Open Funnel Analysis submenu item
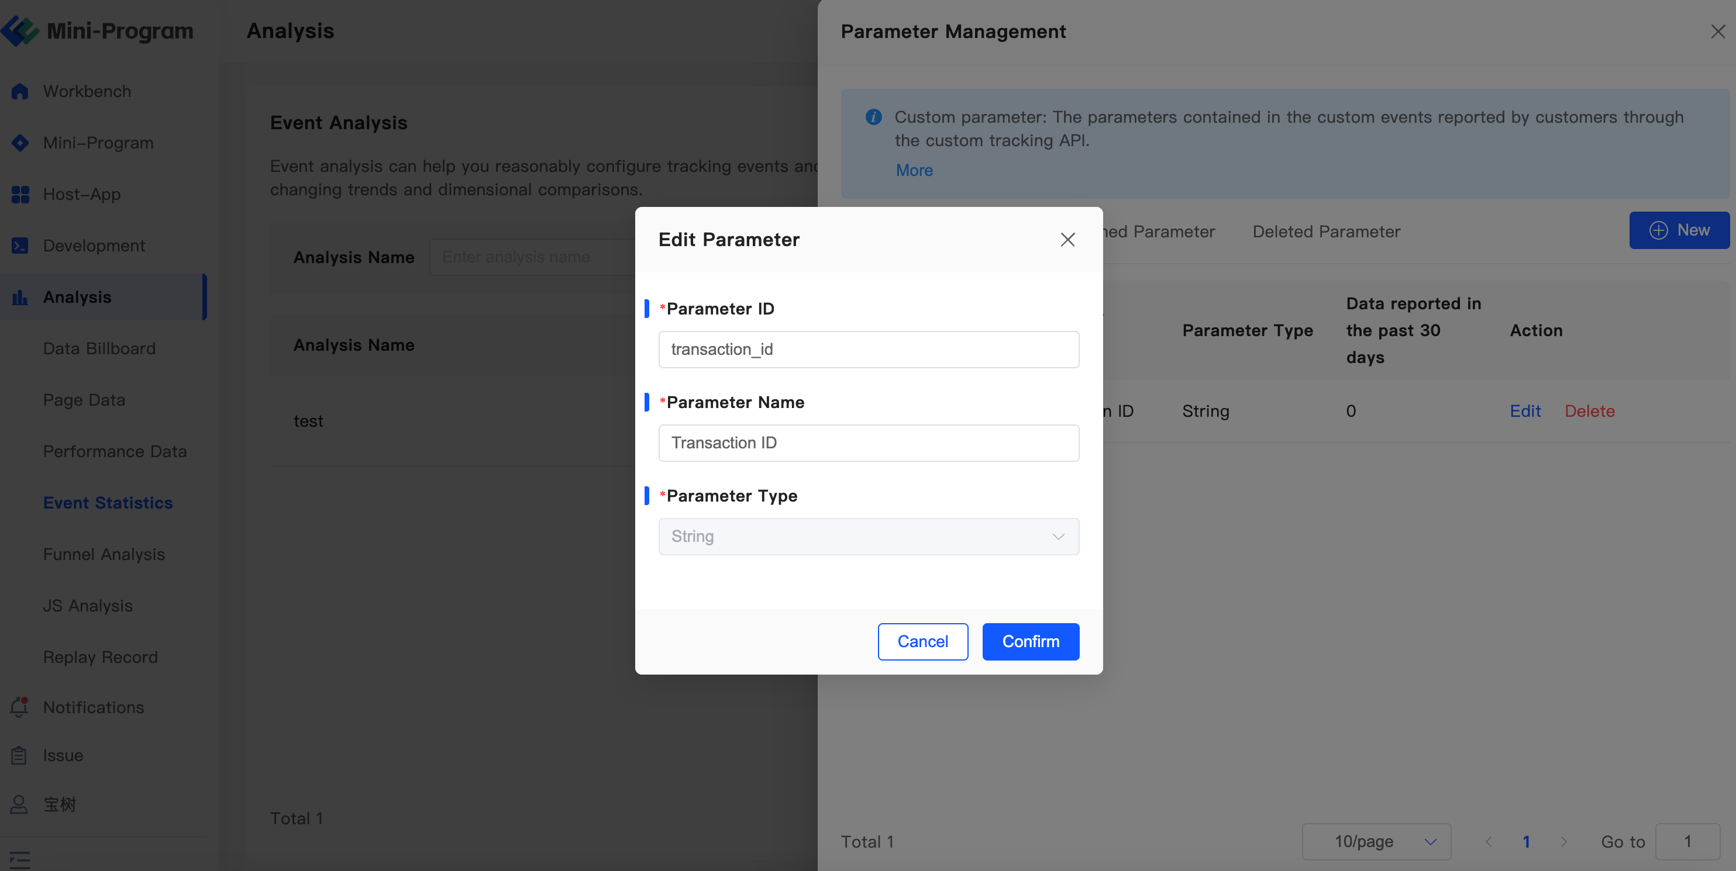Image resolution: width=1736 pixels, height=871 pixels. [x=104, y=554]
